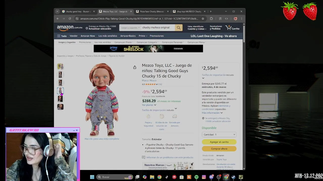Click the Amazon.com.mx logo

click(x=70, y=27)
